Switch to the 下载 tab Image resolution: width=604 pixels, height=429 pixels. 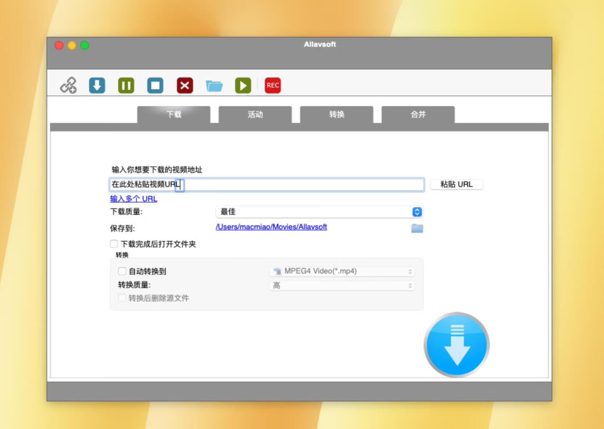(174, 114)
